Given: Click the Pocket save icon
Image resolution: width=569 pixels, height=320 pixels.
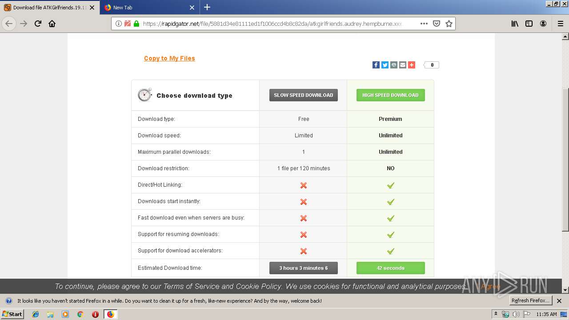Looking at the screenshot, I should pos(437,24).
